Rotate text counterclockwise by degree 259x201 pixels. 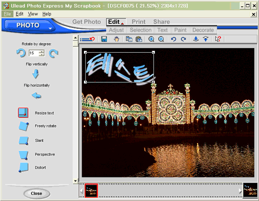tap(21, 53)
